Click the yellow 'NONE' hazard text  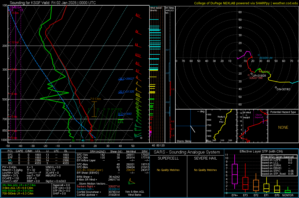[x=283, y=127]
